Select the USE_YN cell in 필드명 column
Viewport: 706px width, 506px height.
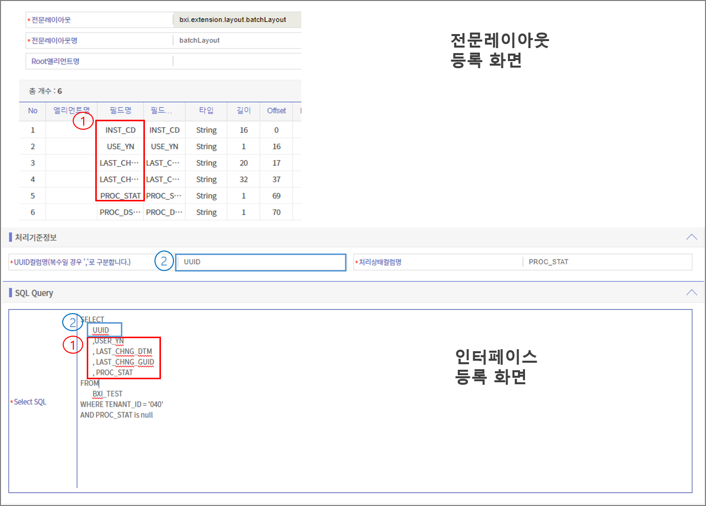coord(120,147)
